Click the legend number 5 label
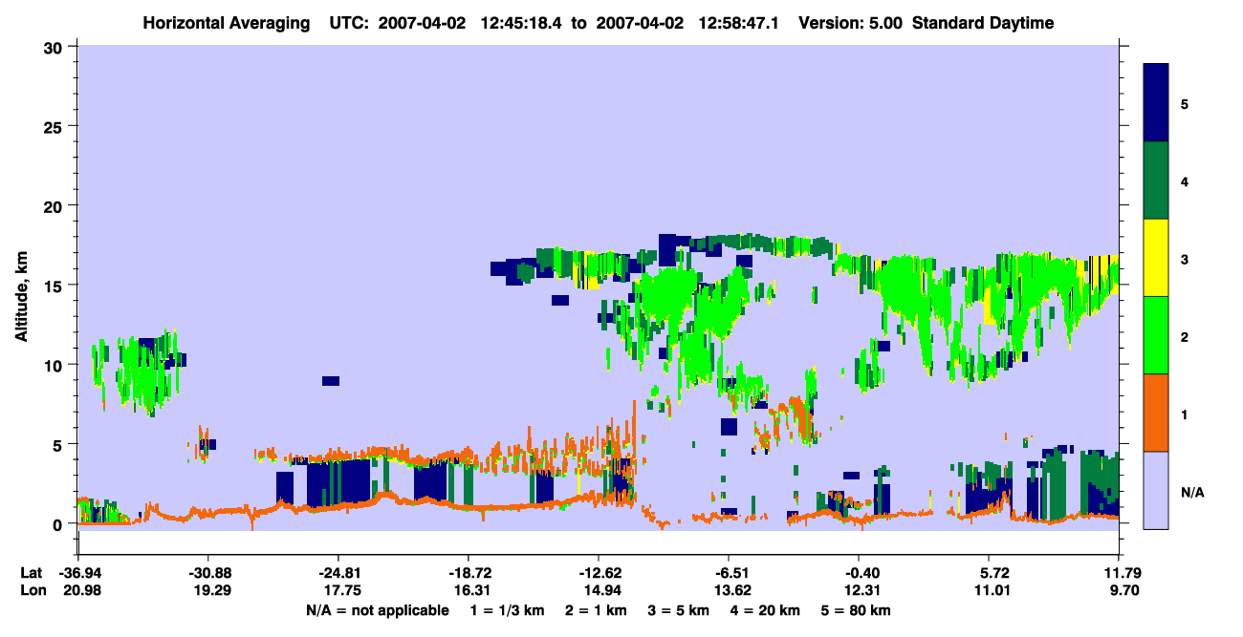This screenshot has height=637, width=1243. [x=1185, y=103]
